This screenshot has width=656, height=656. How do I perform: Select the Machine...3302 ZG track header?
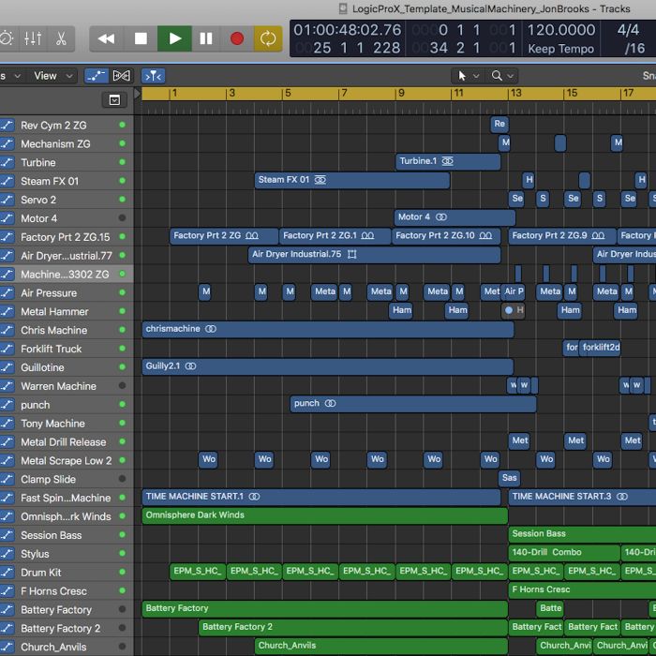[67, 274]
